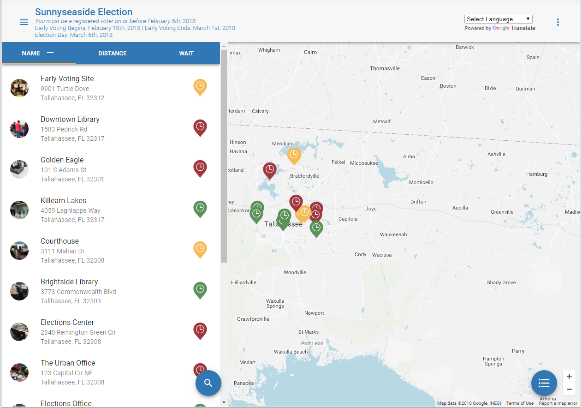Screen dimensions: 582x408
Task: Click the address 123 Capital Cir NE
Action: [x=66, y=373]
